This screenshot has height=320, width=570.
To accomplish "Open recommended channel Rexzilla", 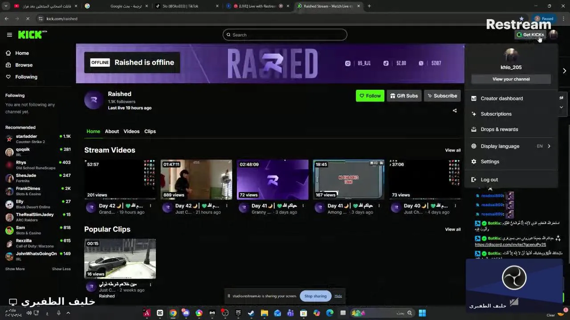I will 38,243.
